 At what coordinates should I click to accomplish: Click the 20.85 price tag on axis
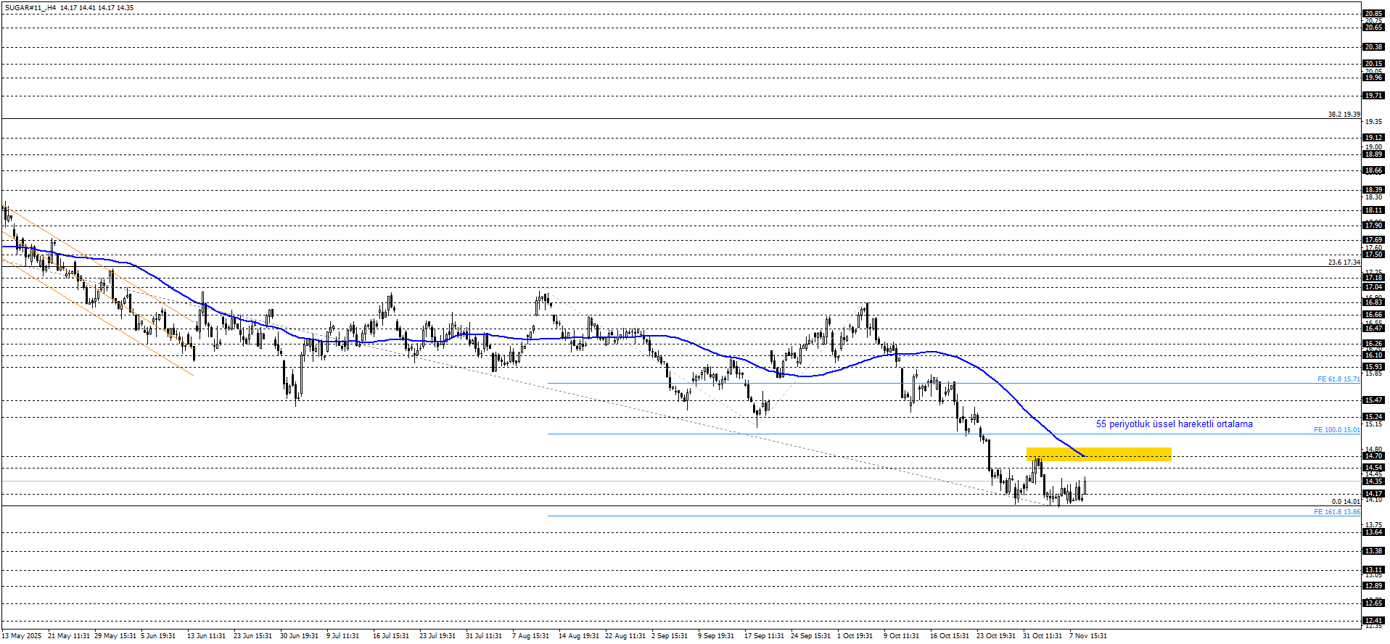pos(1373,14)
